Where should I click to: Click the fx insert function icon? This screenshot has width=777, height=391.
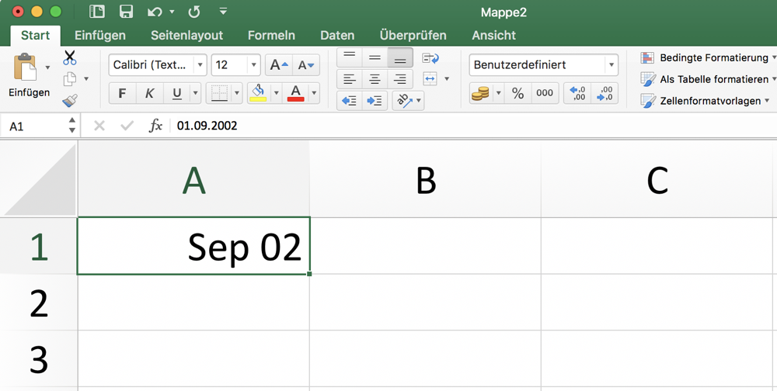coord(155,126)
